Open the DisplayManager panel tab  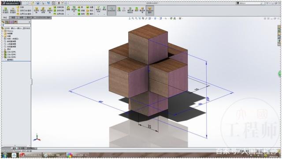16,22
